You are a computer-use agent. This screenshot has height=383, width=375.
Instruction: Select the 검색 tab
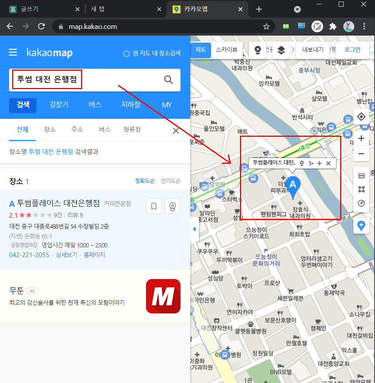pos(23,105)
